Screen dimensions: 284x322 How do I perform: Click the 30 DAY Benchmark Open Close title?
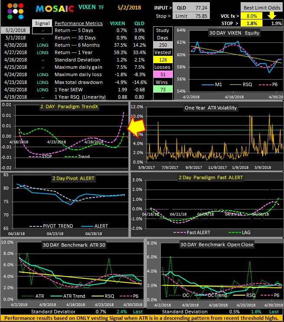[x=217, y=245]
